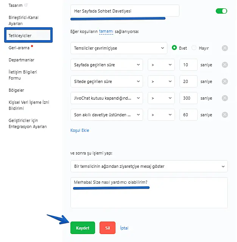Open Tasarım external link icon
Image resolution: width=237 pixels, height=242 pixels.
pyautogui.click(x=26, y=5)
